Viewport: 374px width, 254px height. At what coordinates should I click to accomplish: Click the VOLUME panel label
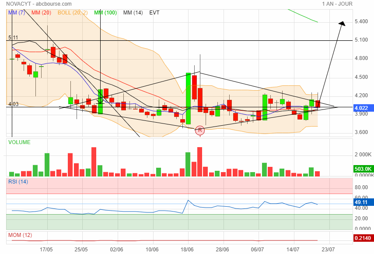tap(19, 142)
